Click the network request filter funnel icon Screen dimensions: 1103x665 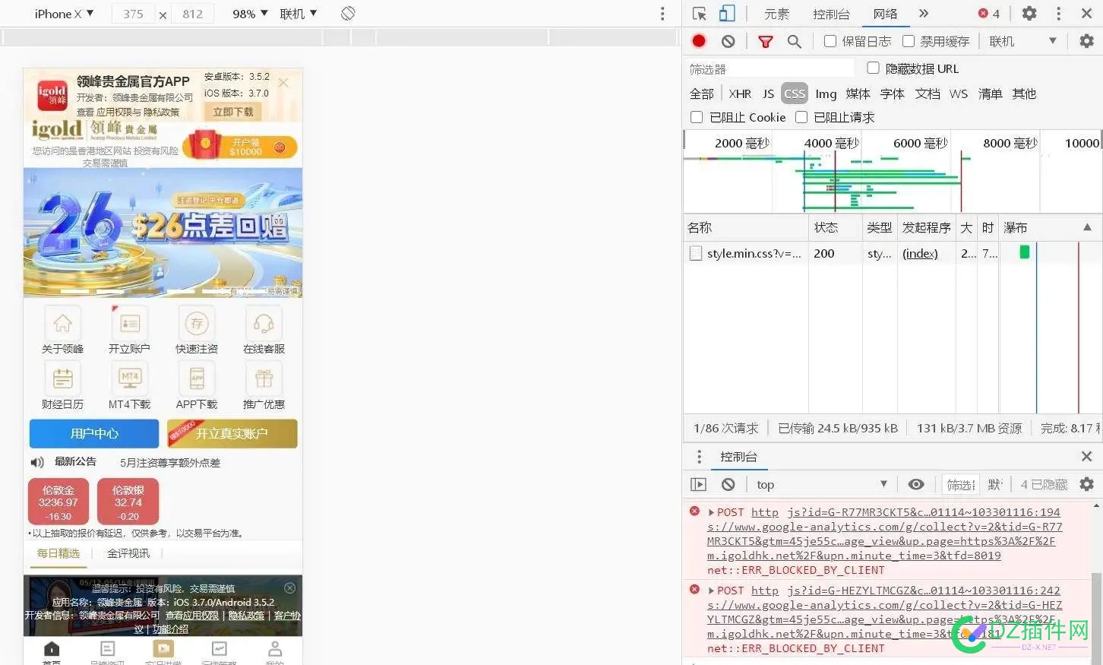(x=766, y=41)
